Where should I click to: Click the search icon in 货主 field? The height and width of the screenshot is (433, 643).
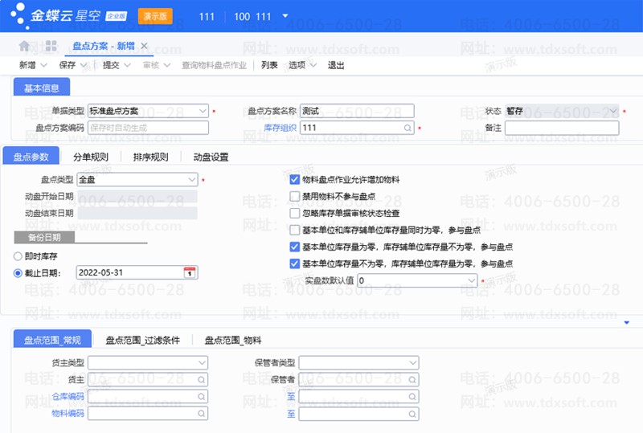(x=203, y=379)
